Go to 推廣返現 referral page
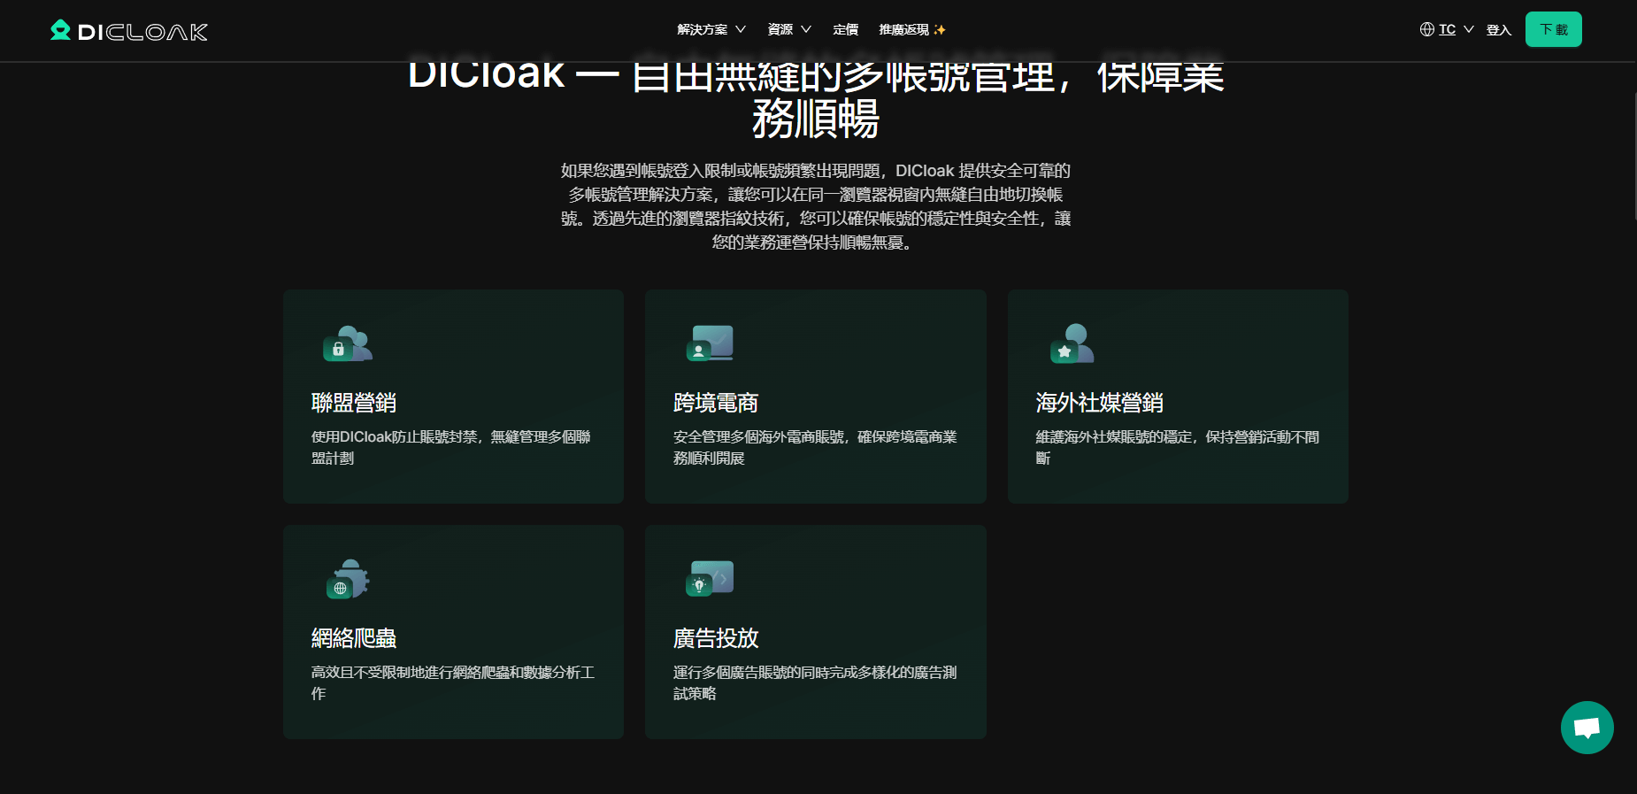This screenshot has width=1637, height=794. point(911,29)
